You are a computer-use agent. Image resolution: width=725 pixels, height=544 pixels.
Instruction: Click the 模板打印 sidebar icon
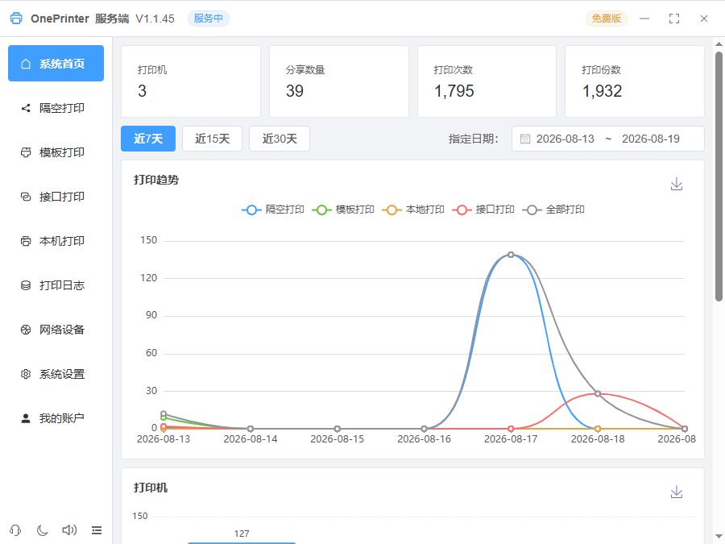click(x=26, y=152)
